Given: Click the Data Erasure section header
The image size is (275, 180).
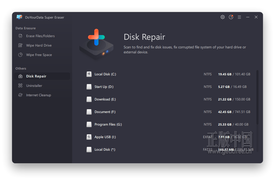Looking at the screenshot, I should (26, 28).
